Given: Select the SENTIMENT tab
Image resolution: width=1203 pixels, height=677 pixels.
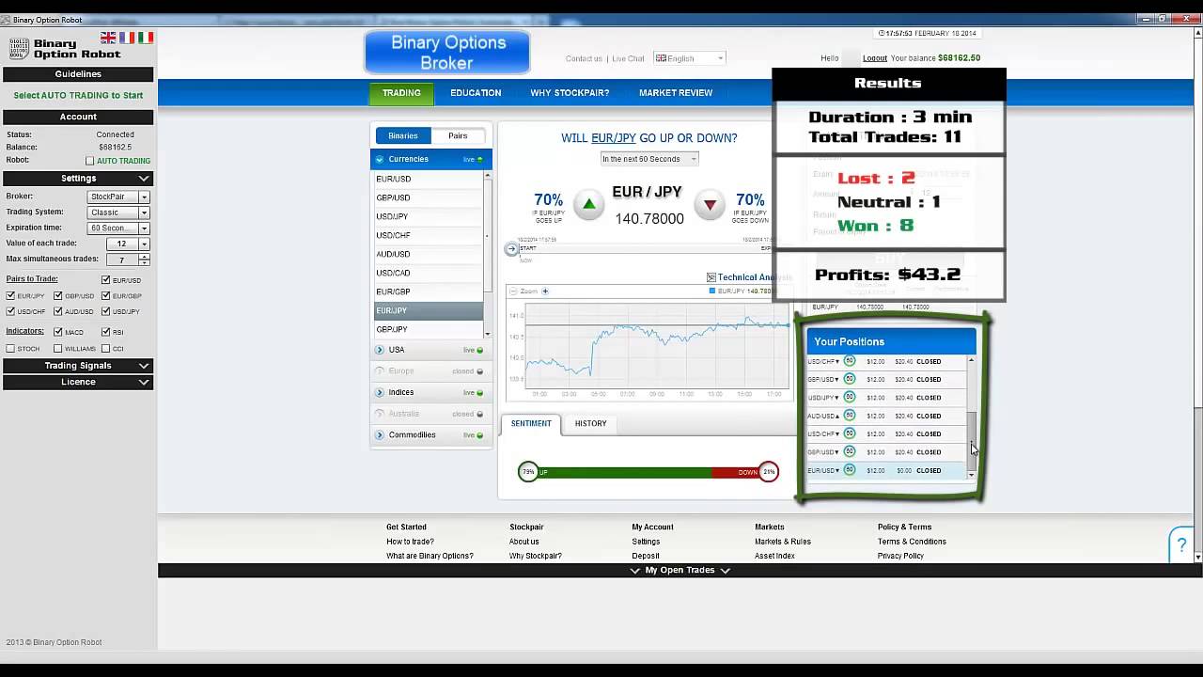Looking at the screenshot, I should (531, 424).
